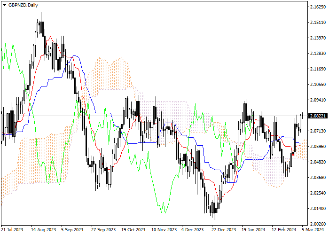Click the highest candlestick peak in August 2023
Image resolution: width=329 pixels, height=235 pixels.
(x=41, y=23)
